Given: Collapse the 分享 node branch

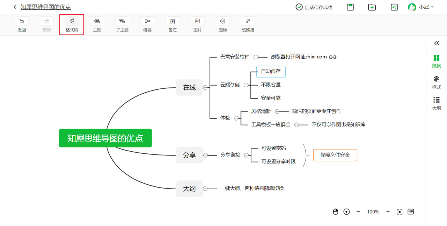Looking at the screenshot, I should click(x=205, y=155).
